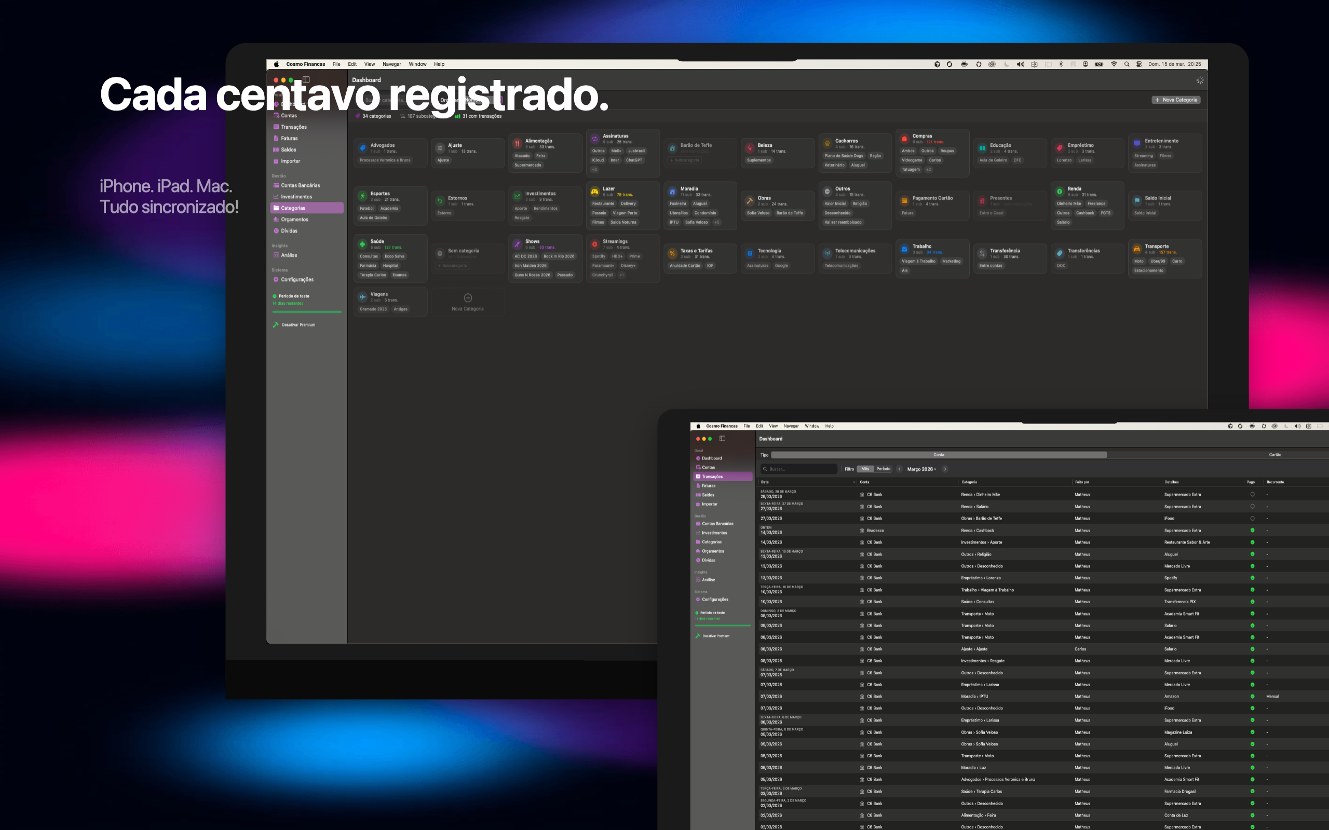Open the Navegar menu
The width and height of the screenshot is (1329, 830).
pos(392,64)
